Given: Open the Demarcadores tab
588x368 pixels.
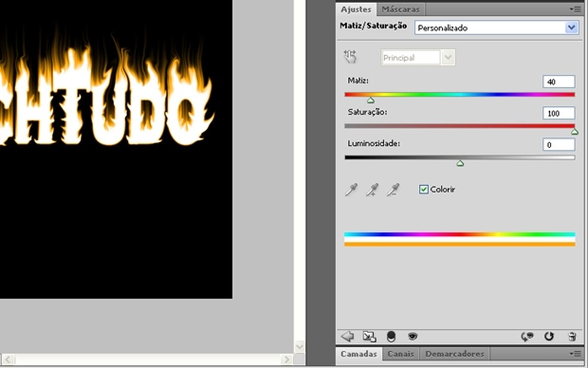Looking at the screenshot, I should pyautogui.click(x=455, y=354).
